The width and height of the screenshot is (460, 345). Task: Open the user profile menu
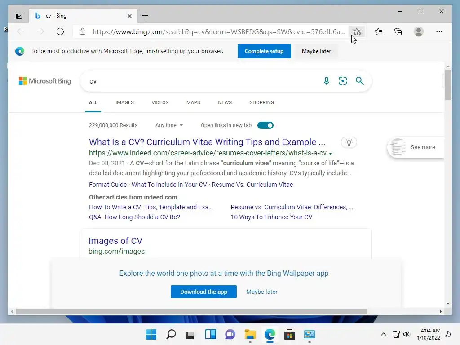point(419,31)
